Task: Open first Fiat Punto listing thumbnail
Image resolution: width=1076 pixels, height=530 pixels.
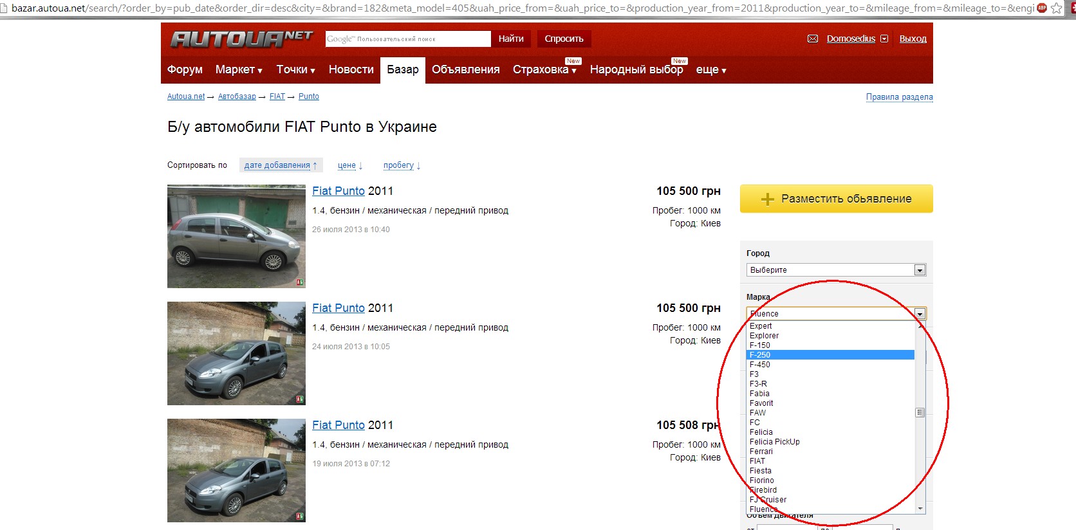Action: pos(236,236)
